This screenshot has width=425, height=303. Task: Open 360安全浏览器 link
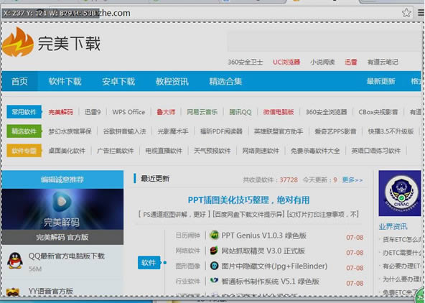coord(327,112)
